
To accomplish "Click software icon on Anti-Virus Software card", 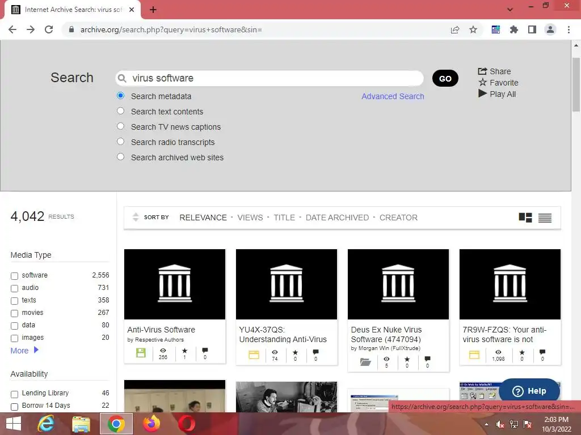I will point(141,353).
